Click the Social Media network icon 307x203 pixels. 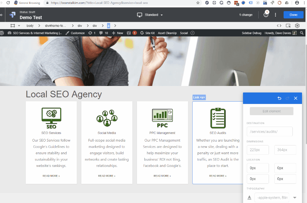107,118
